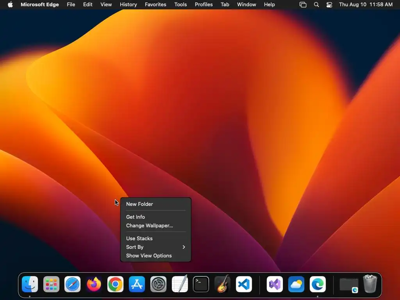Open minimized Edge window thumbnail in Dock

tap(349, 285)
